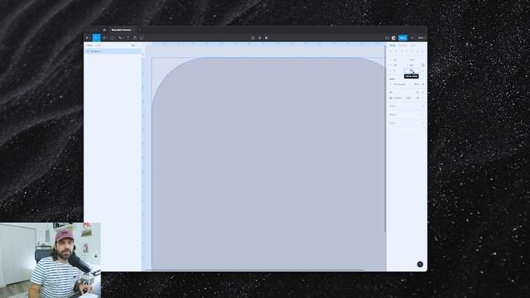
Task: Select the Rectangle layer in Layers list
Action: (x=113, y=51)
